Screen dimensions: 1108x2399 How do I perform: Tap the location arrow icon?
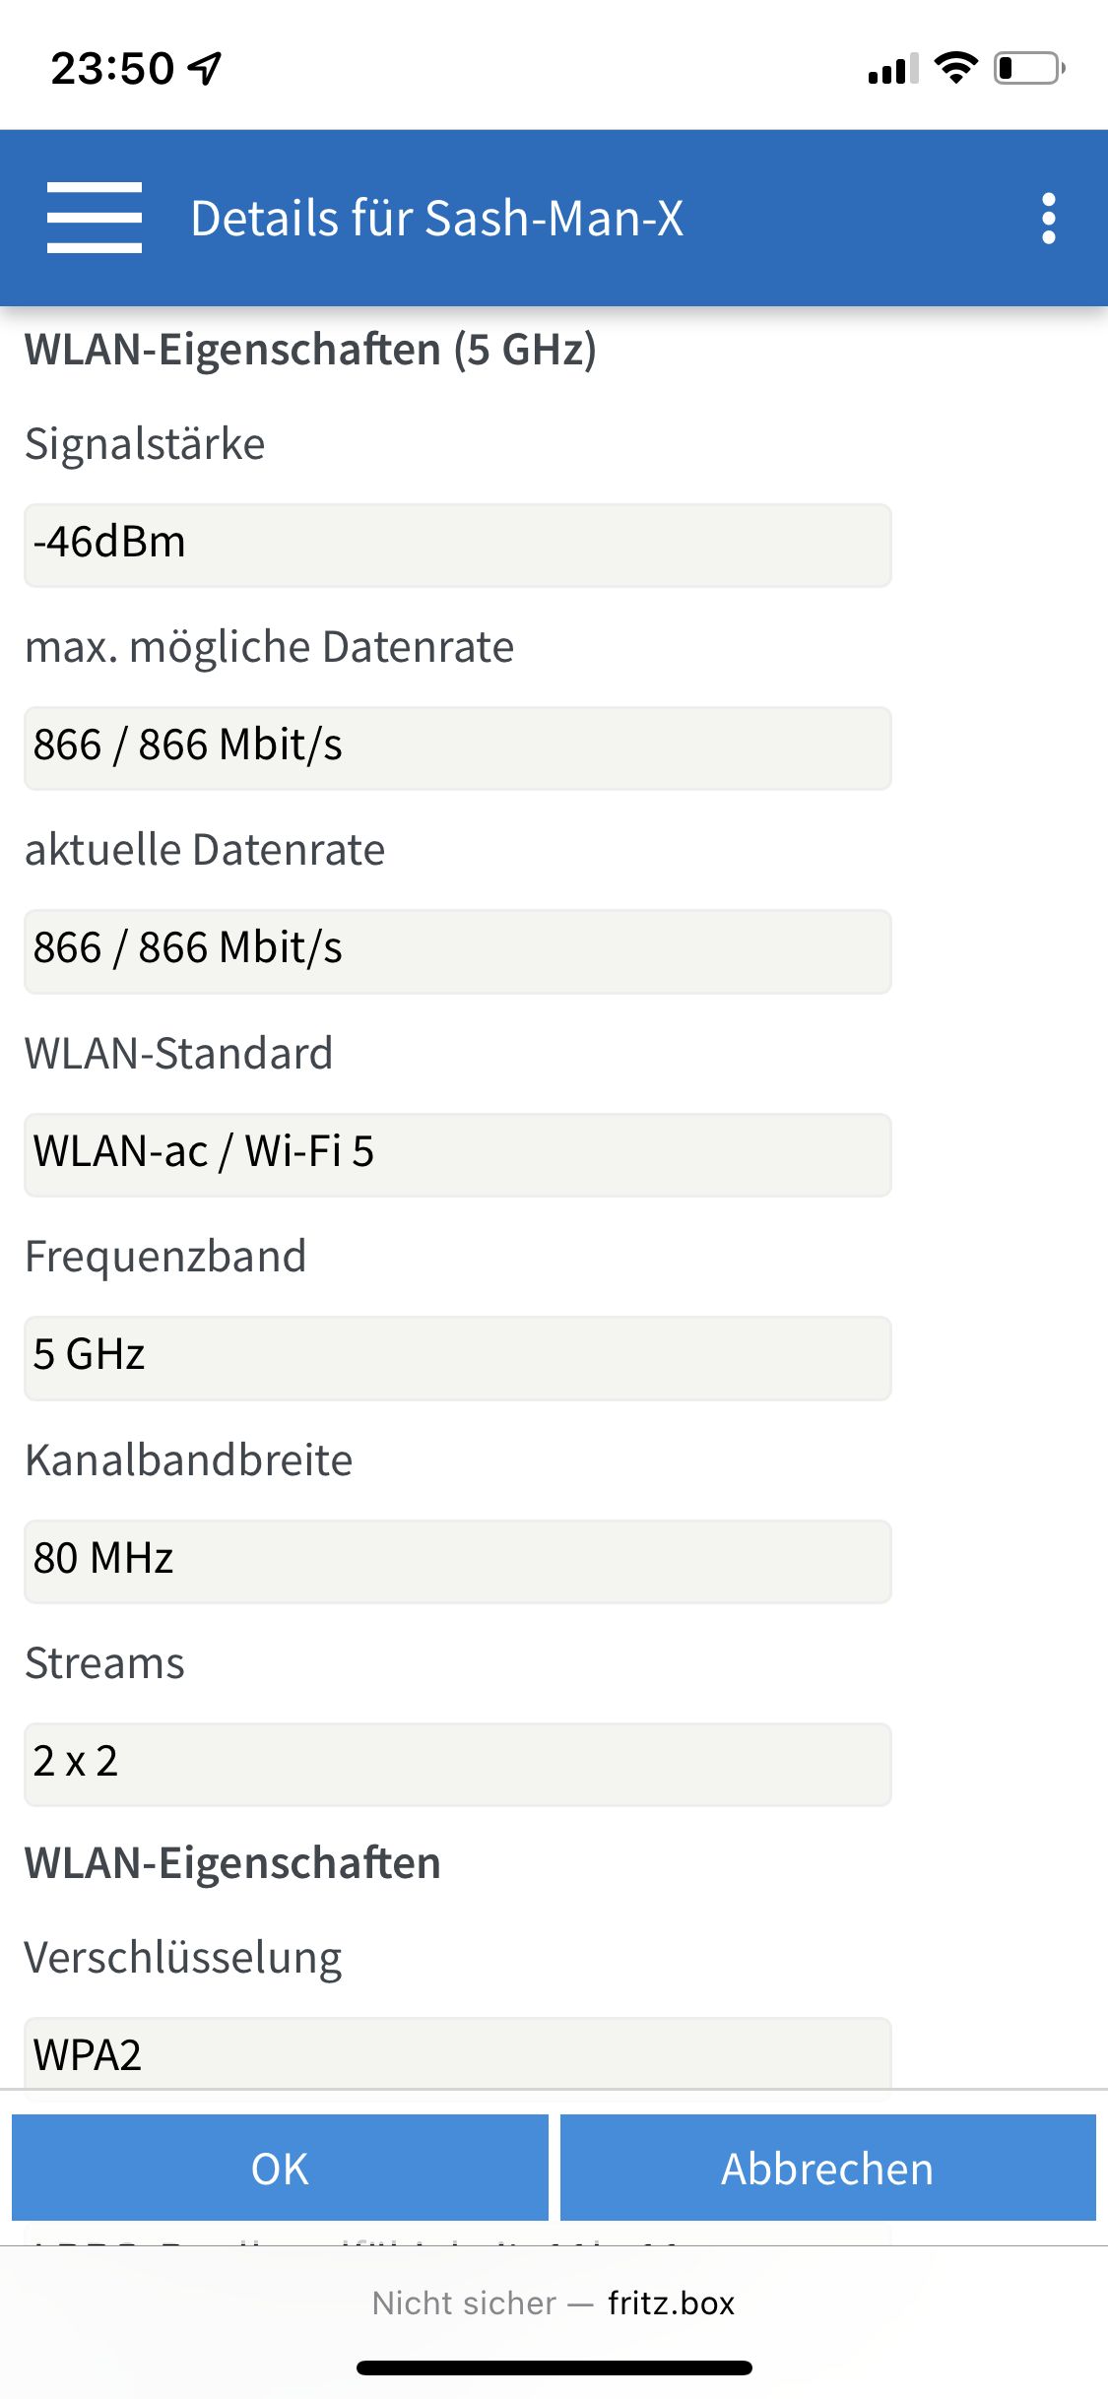(202, 67)
